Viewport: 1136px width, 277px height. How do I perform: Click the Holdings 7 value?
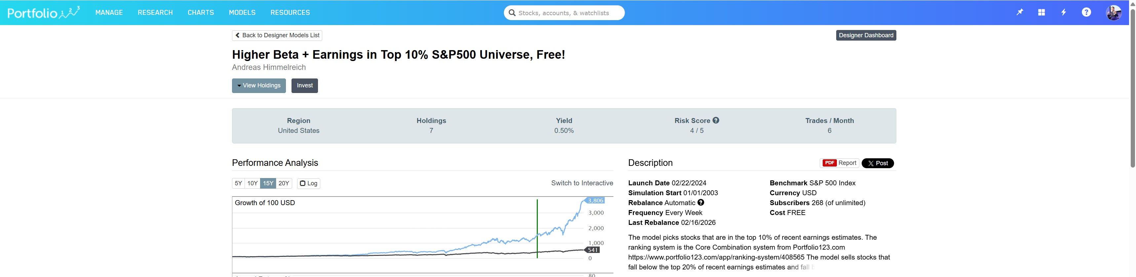[431, 131]
